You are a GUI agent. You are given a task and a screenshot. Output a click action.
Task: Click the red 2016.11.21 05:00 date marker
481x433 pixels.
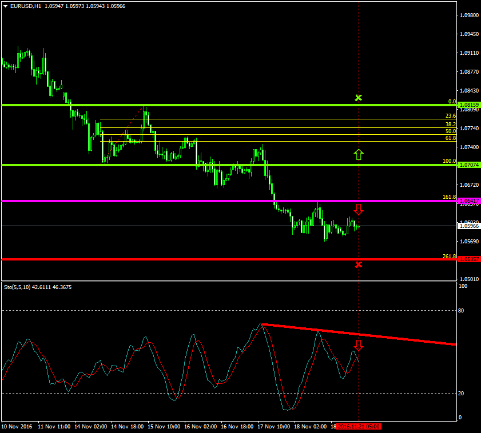(359, 426)
